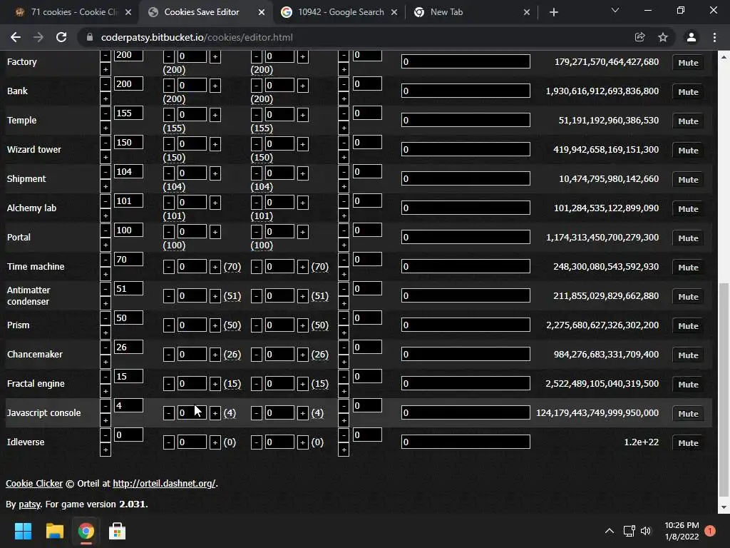This screenshot has width=730, height=548.
Task: Mute the Alchemy lab building
Action: 688,209
